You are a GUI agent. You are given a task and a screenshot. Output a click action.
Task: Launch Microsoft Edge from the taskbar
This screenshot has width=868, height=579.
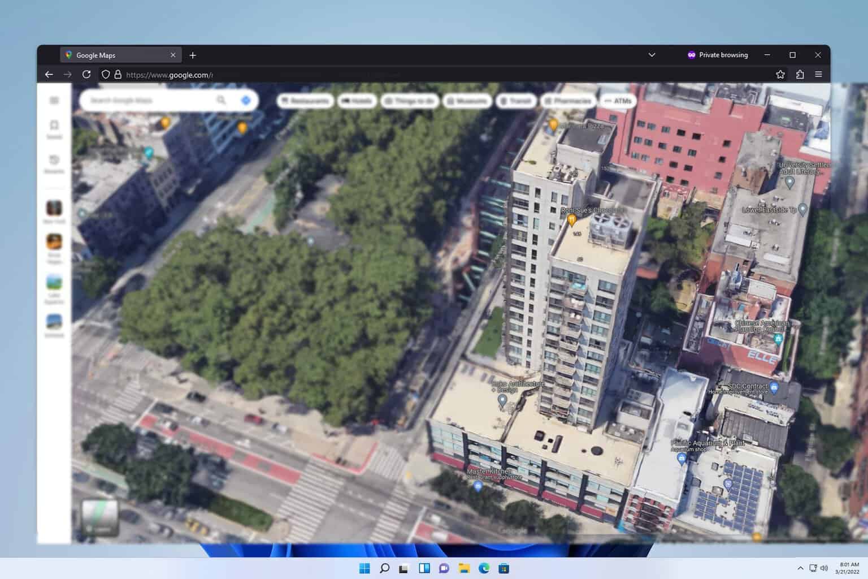484,568
